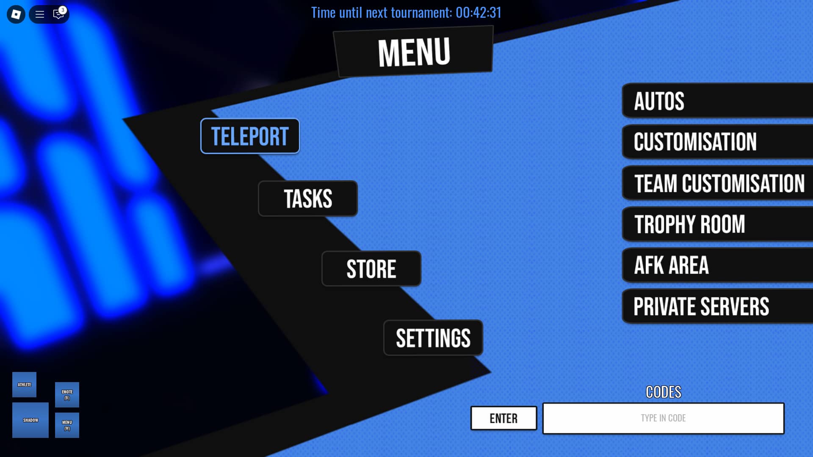This screenshot has height=457, width=813.
Task: Click the TELEPORT button
Action: coord(249,135)
